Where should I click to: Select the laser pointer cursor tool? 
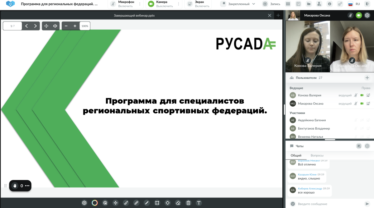coord(105,203)
